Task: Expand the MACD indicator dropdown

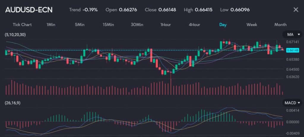Action: pos(292,103)
